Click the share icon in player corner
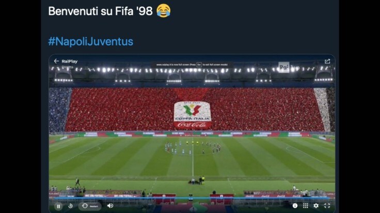Screen dimensions: 380x213 tap(327, 61)
